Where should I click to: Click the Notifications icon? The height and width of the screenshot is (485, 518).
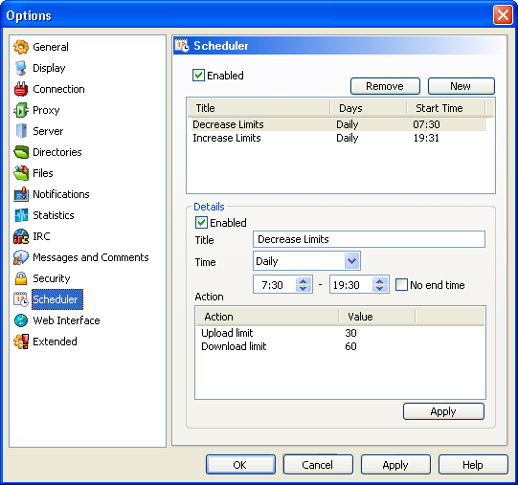click(21, 194)
